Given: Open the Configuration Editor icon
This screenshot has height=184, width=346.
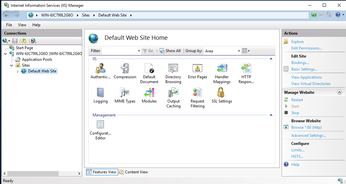Looking at the screenshot, I should (x=100, y=125).
